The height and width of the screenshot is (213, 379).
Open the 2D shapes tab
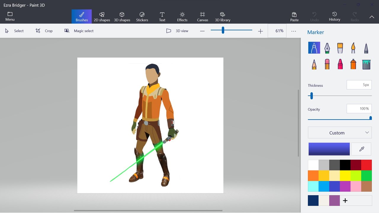(102, 17)
